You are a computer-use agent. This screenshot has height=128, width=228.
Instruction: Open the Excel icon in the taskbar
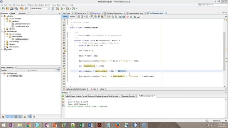click(82, 125)
